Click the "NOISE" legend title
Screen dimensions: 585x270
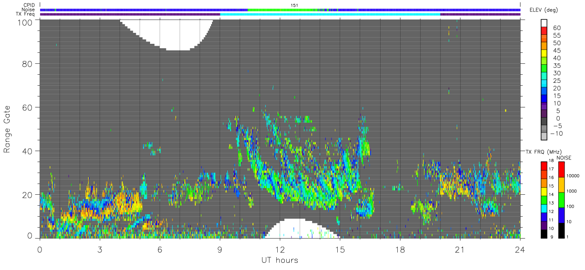tap(564, 158)
